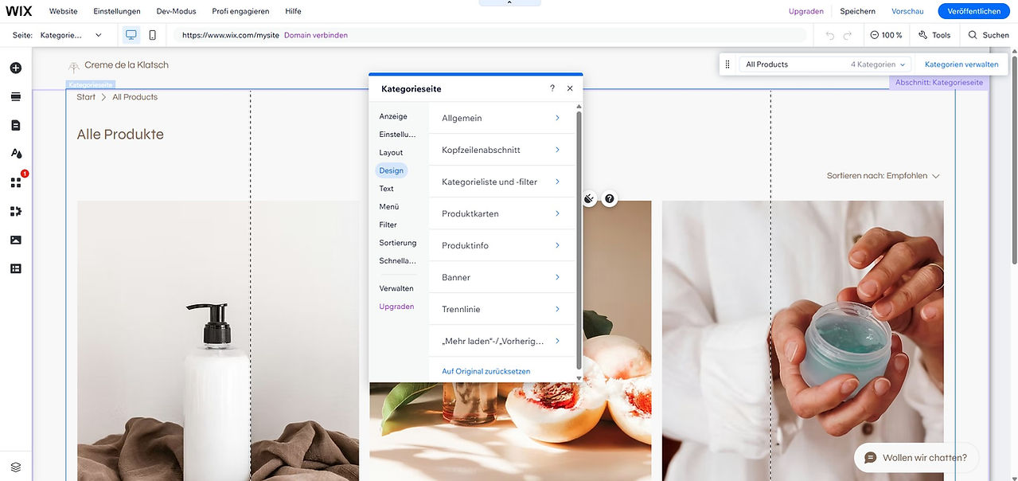Close the Kategorieseite panel
1018x481 pixels.
pyautogui.click(x=570, y=88)
